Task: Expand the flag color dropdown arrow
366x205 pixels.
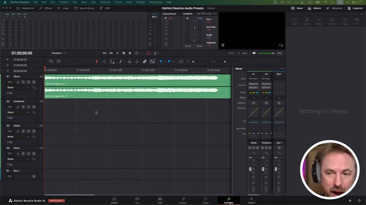Action: (x=165, y=61)
